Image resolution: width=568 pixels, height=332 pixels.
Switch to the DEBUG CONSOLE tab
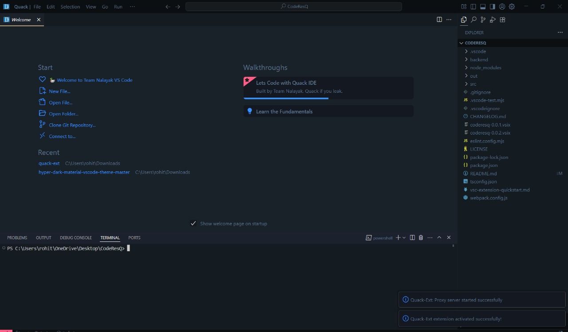click(x=75, y=237)
